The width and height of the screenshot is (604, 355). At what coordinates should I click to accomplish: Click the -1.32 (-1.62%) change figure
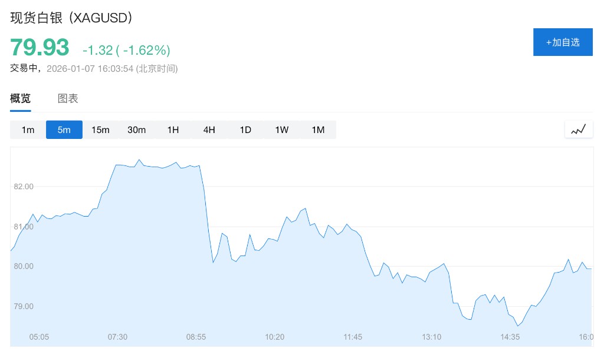coord(126,49)
